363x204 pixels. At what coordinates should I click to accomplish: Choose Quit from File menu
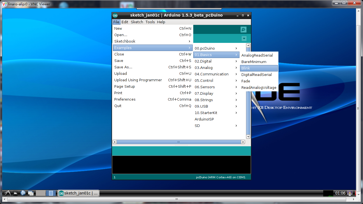click(153, 106)
